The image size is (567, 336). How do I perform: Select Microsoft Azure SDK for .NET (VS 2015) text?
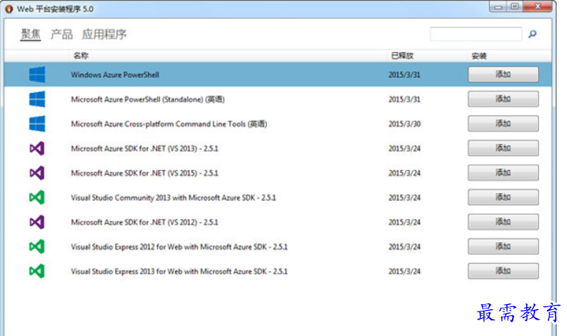(x=145, y=173)
